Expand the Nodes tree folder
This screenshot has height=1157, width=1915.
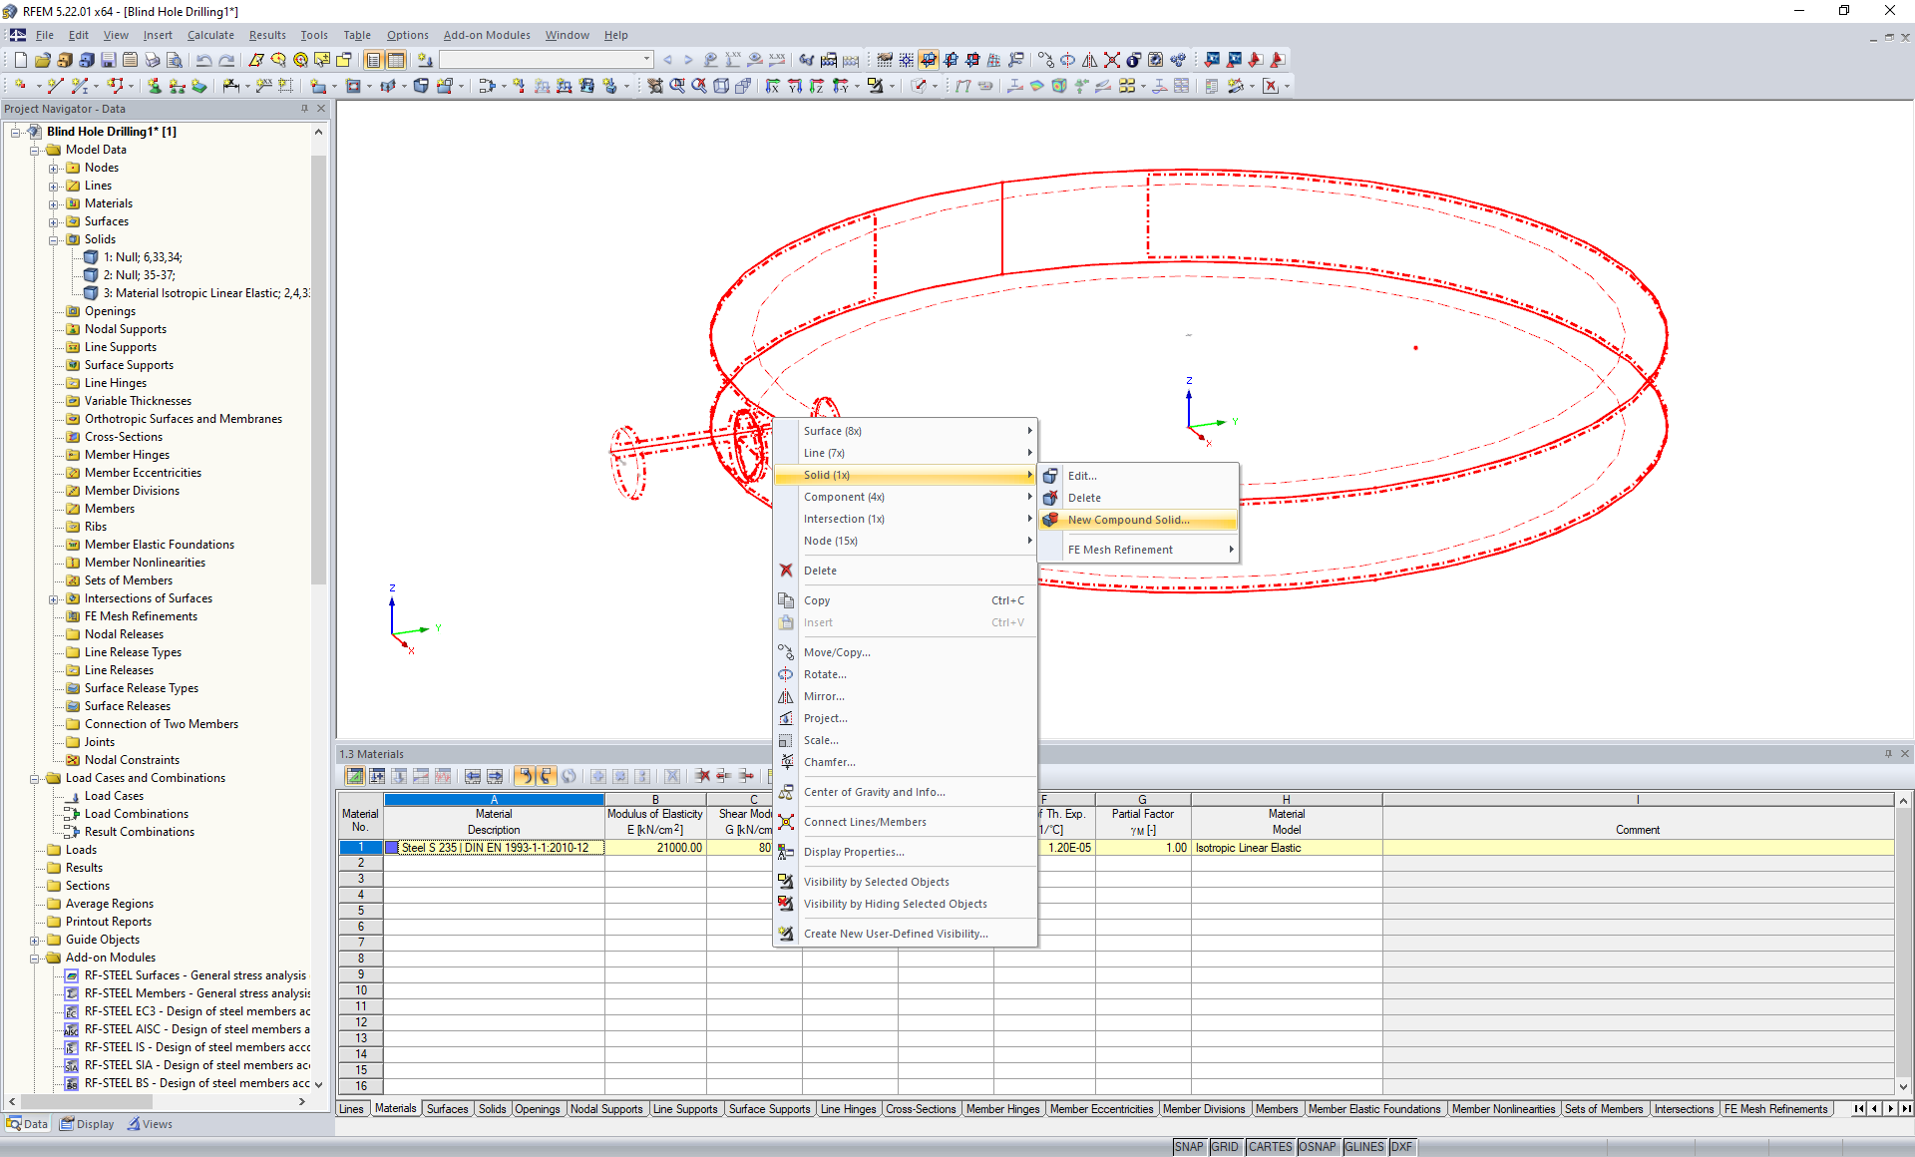(54, 168)
